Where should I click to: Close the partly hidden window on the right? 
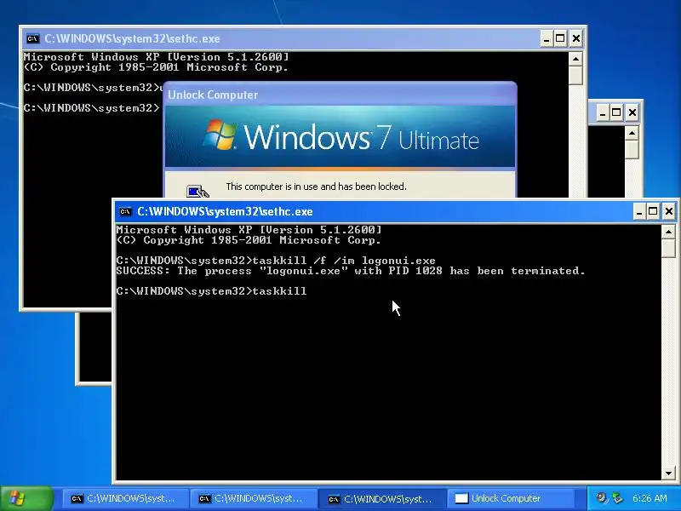[x=632, y=113]
